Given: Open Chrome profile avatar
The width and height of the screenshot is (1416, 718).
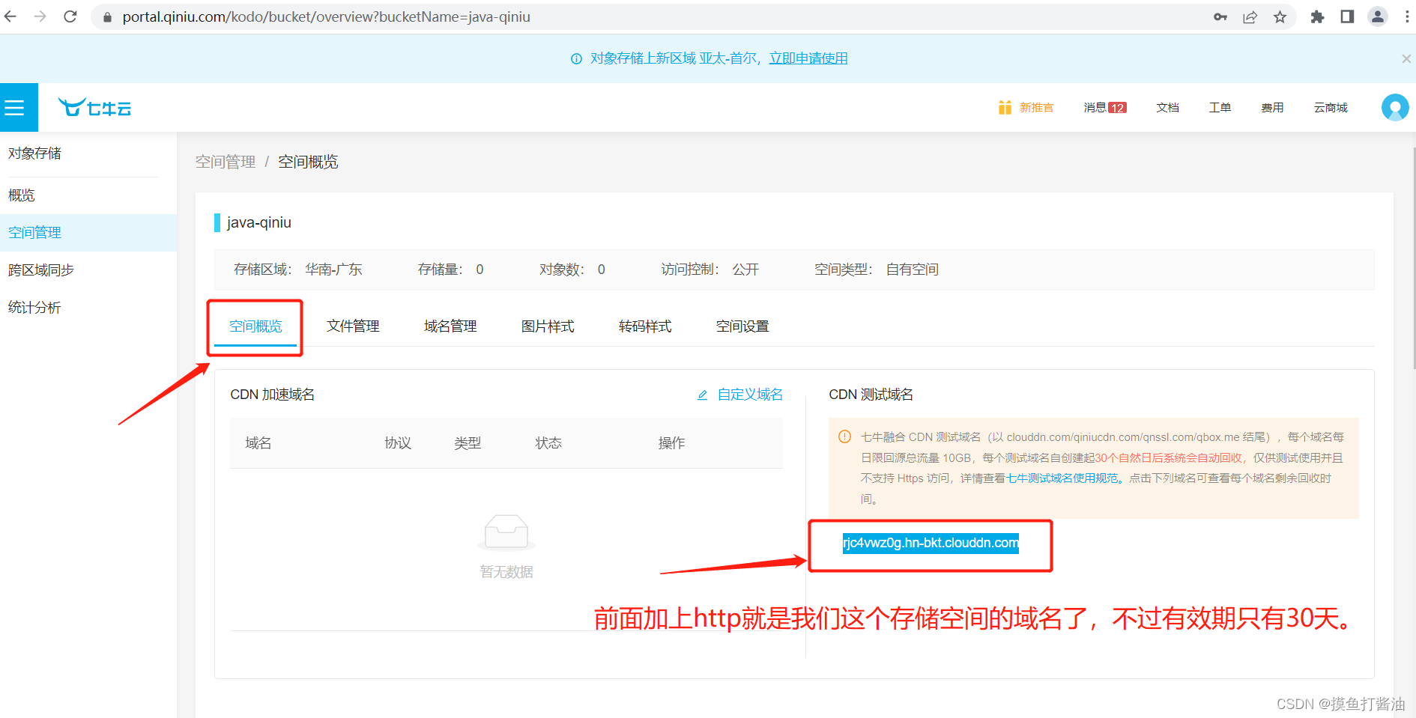Looking at the screenshot, I should point(1378,16).
